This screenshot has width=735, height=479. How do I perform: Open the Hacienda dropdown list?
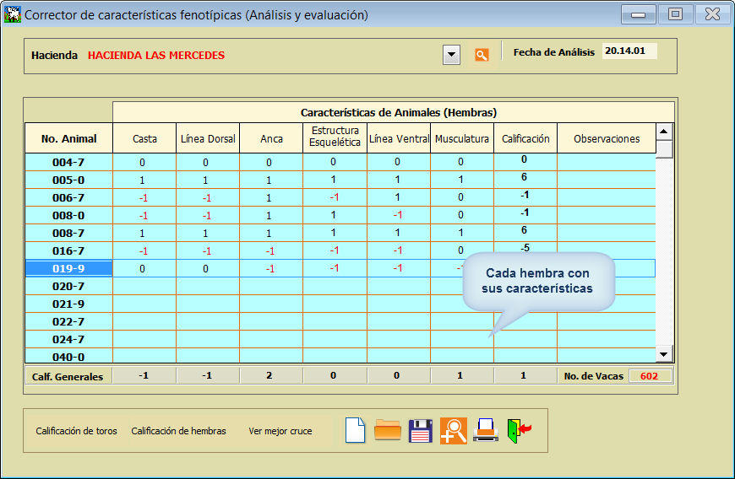coord(452,55)
